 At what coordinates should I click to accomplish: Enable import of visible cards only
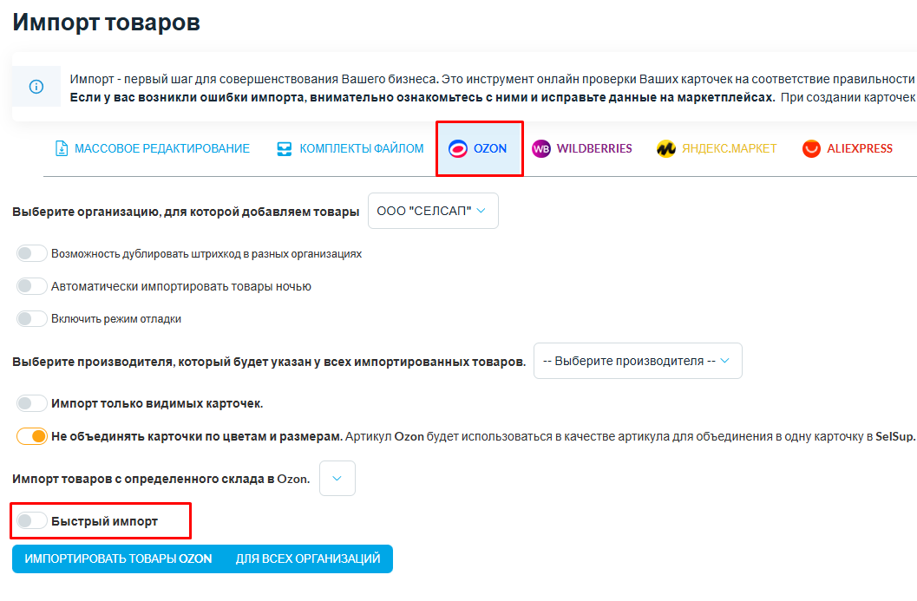(31, 403)
